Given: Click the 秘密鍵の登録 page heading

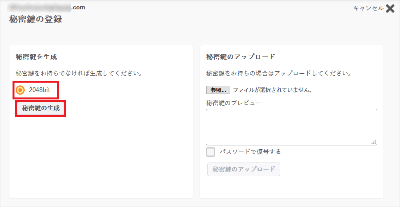Looking at the screenshot, I should click(x=36, y=19).
